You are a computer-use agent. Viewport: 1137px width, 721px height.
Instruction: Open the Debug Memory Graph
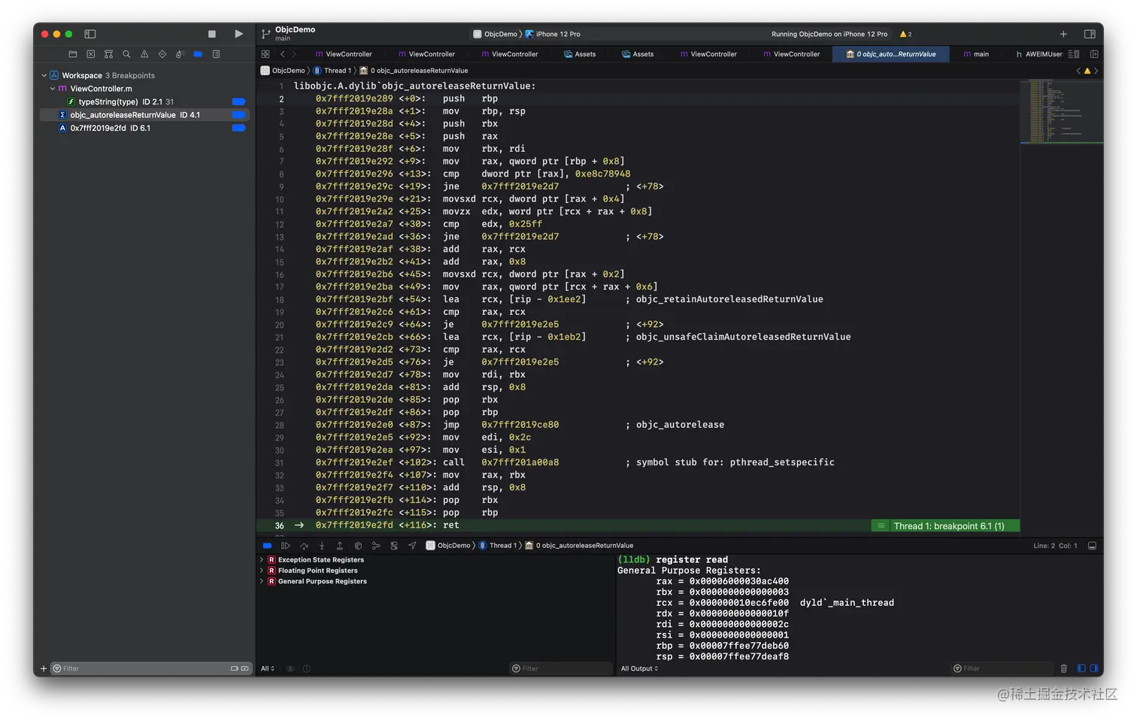coord(376,546)
